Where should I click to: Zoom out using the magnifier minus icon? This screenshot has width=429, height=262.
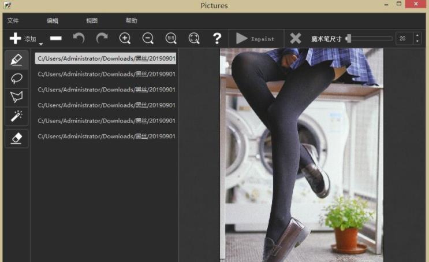[x=148, y=39]
